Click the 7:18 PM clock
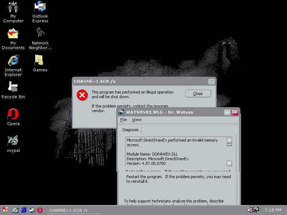 (x=273, y=210)
